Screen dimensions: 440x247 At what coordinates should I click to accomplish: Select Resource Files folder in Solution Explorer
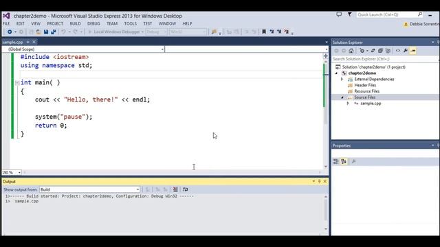[x=366, y=91]
